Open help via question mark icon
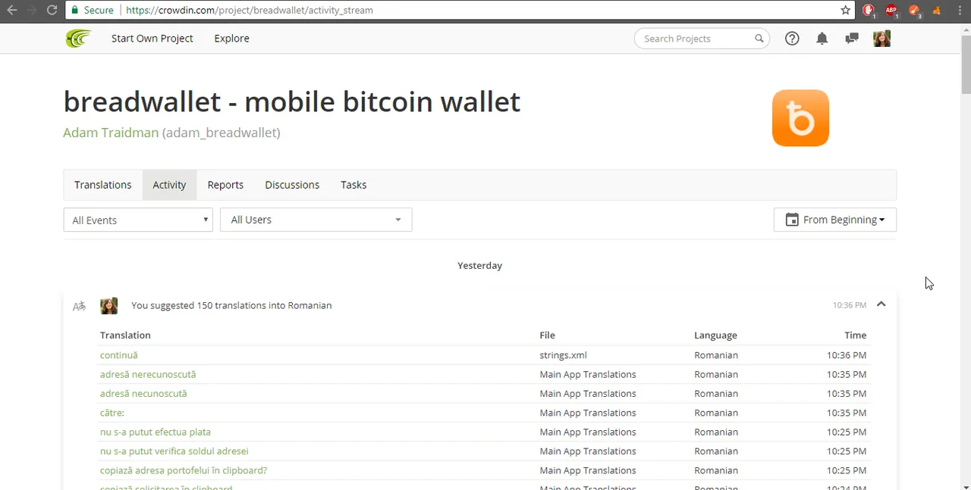The image size is (971, 490). [x=792, y=39]
